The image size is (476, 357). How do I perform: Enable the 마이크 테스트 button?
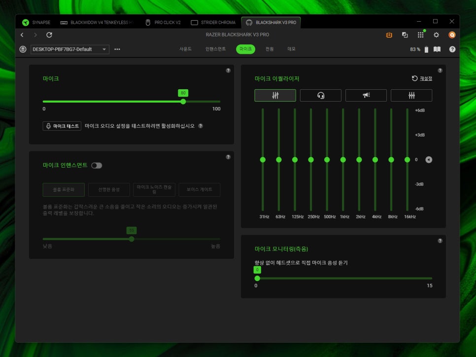click(x=62, y=126)
